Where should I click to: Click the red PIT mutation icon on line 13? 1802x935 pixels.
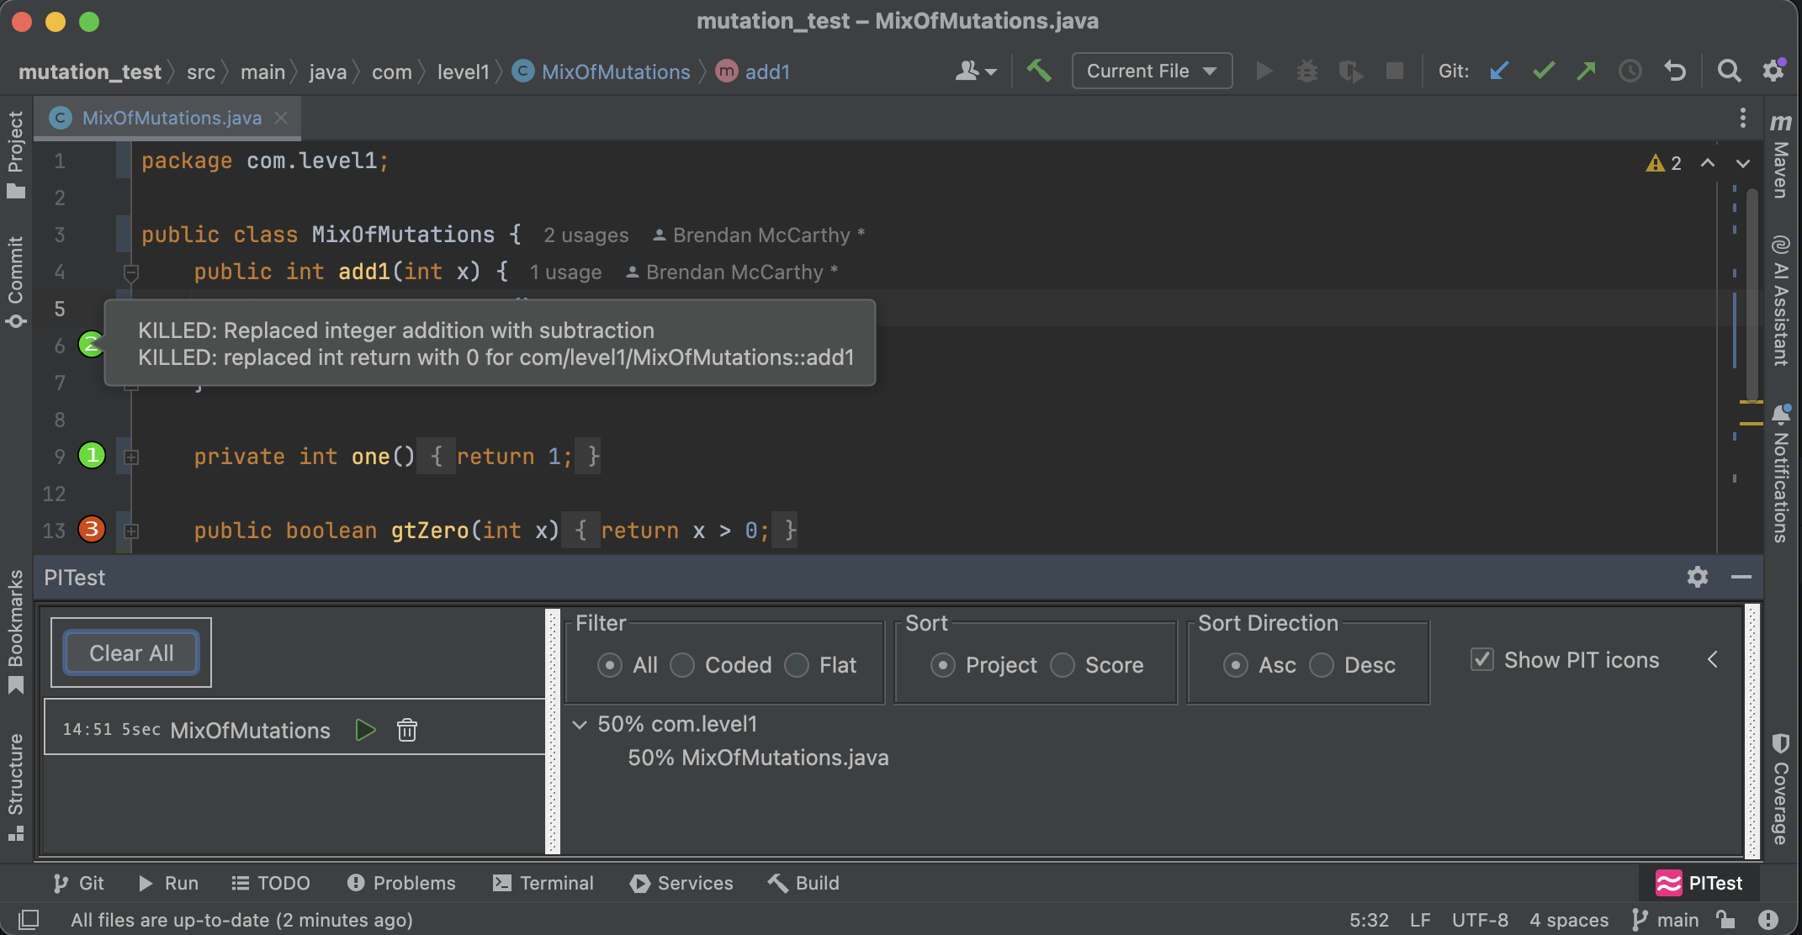tap(92, 529)
